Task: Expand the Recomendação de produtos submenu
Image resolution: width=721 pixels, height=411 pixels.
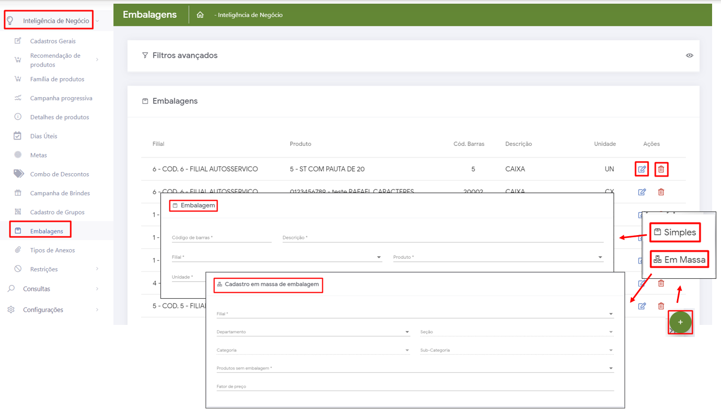Action: coord(98,60)
